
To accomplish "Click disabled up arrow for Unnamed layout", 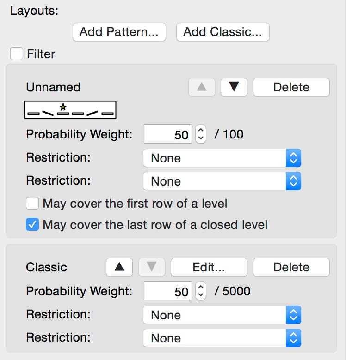I will point(202,87).
